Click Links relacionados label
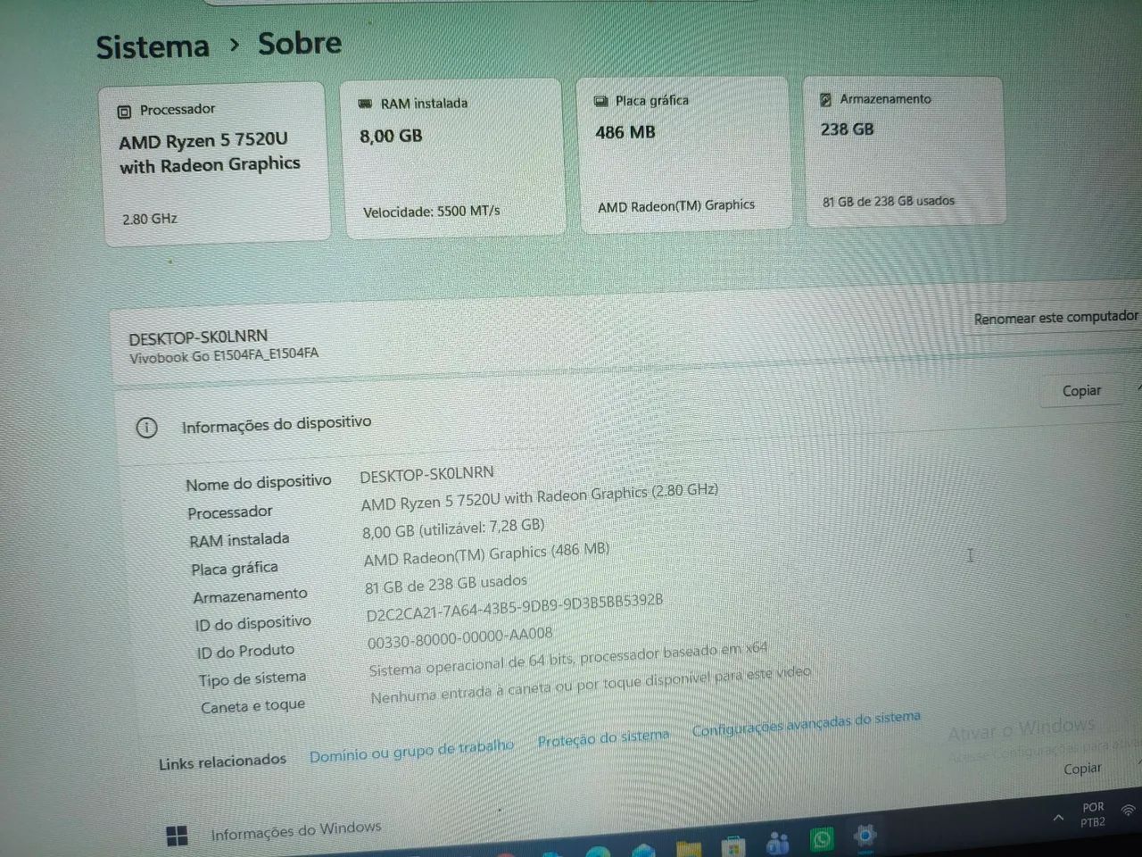 point(222,761)
